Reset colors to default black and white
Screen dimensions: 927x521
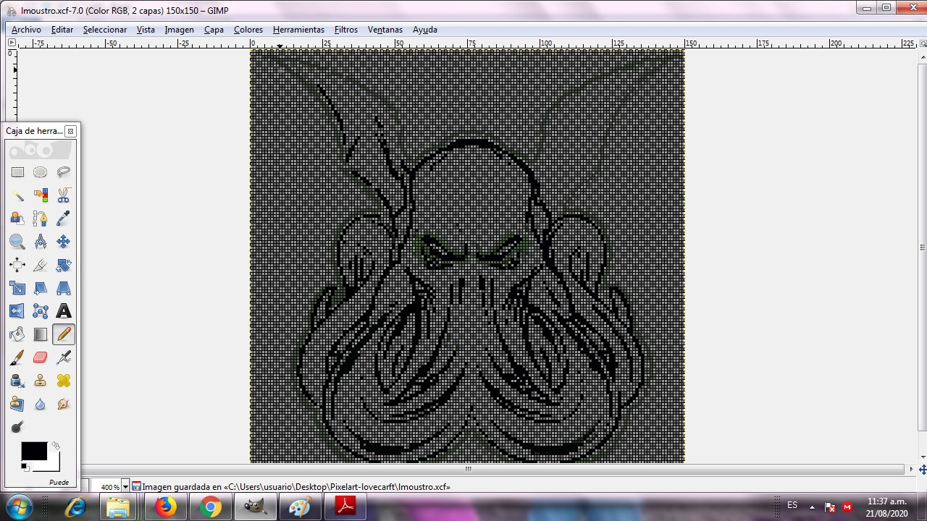(25, 467)
